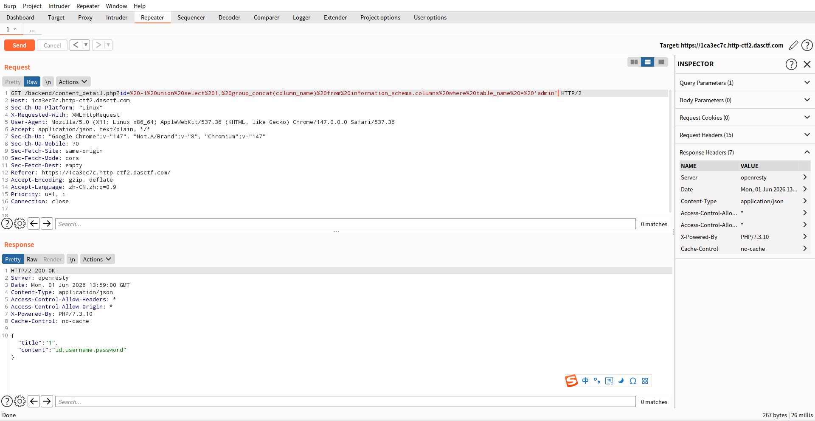Open Project options tab

(x=380, y=17)
